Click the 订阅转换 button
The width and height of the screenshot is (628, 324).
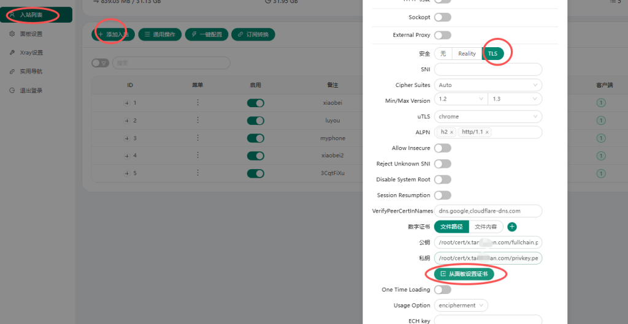[x=253, y=35]
